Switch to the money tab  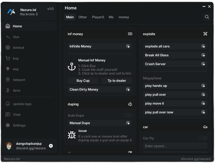124,17
